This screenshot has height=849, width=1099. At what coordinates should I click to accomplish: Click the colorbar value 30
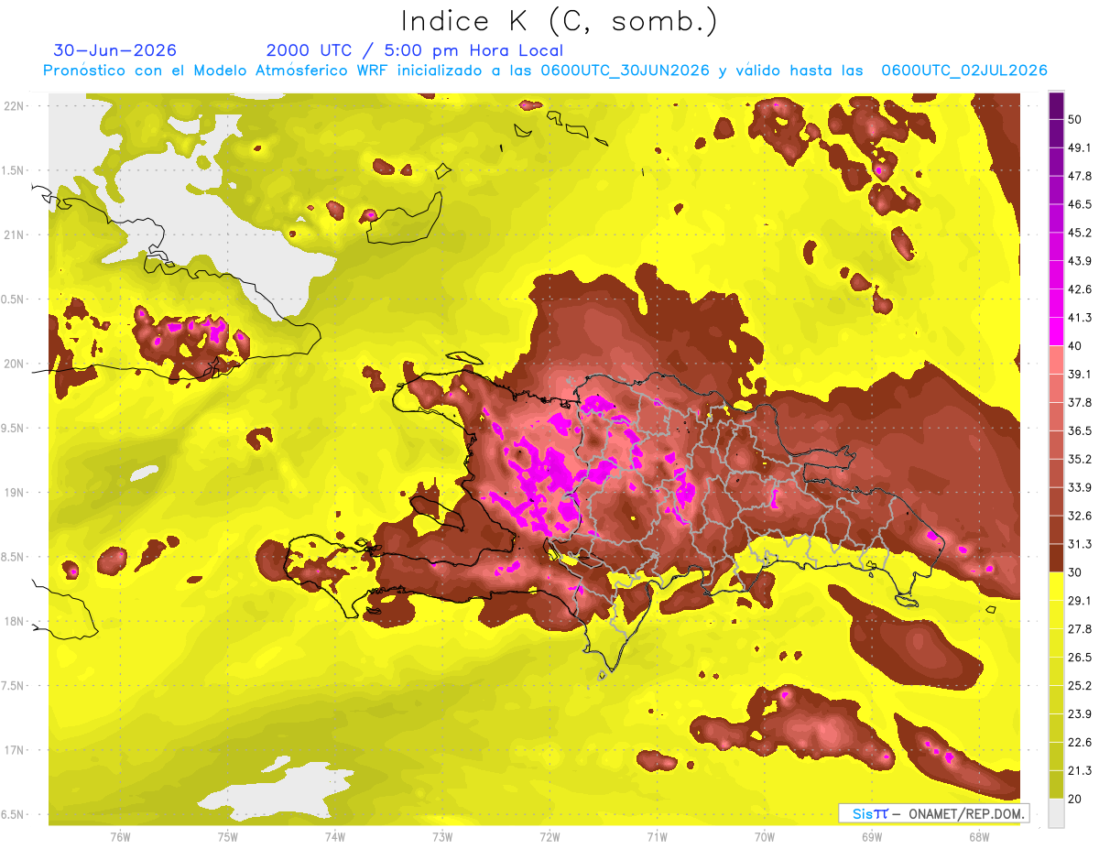[x=1075, y=572]
